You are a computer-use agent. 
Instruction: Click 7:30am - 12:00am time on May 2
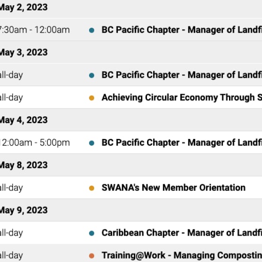click(35, 30)
